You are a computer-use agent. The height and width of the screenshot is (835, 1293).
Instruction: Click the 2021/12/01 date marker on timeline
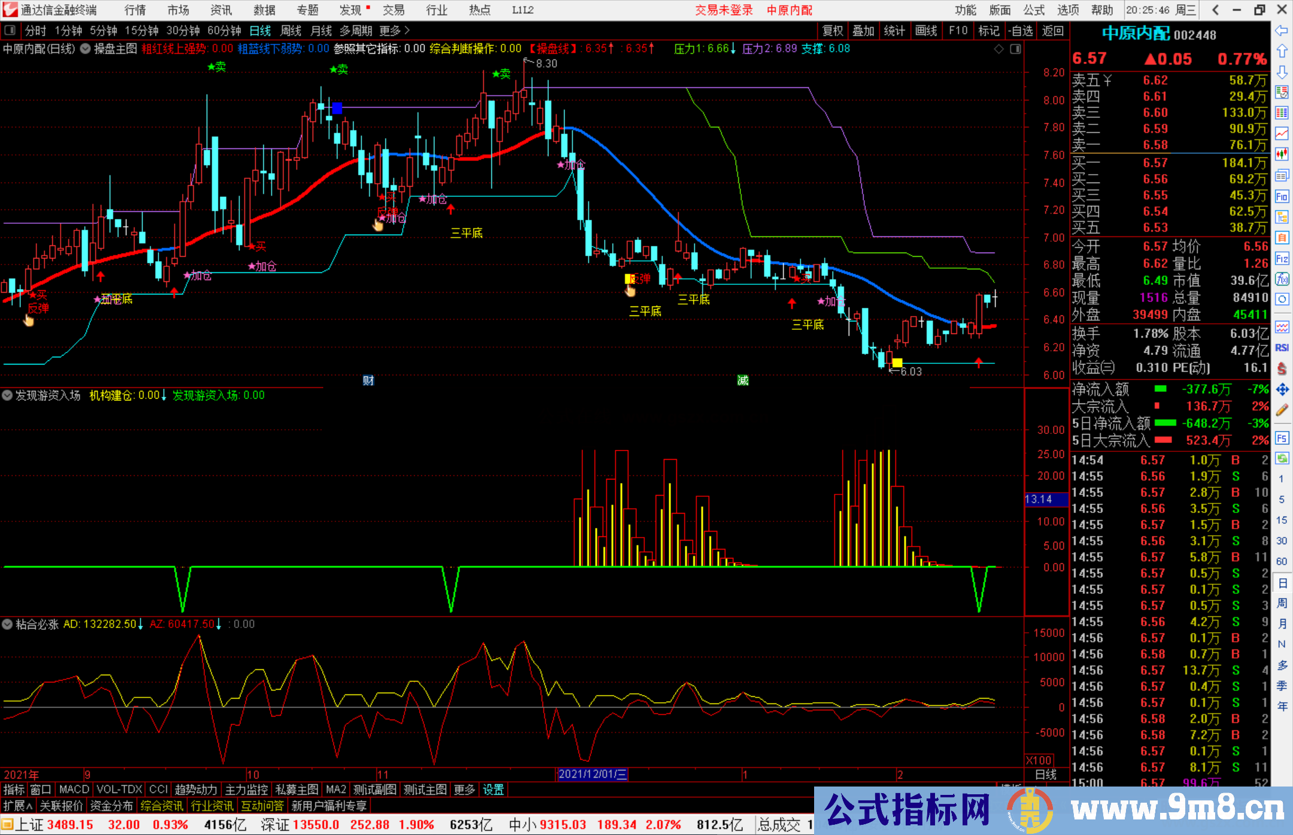[592, 774]
